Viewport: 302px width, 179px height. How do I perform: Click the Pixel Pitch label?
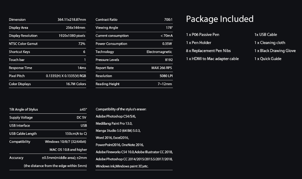coord(17,76)
